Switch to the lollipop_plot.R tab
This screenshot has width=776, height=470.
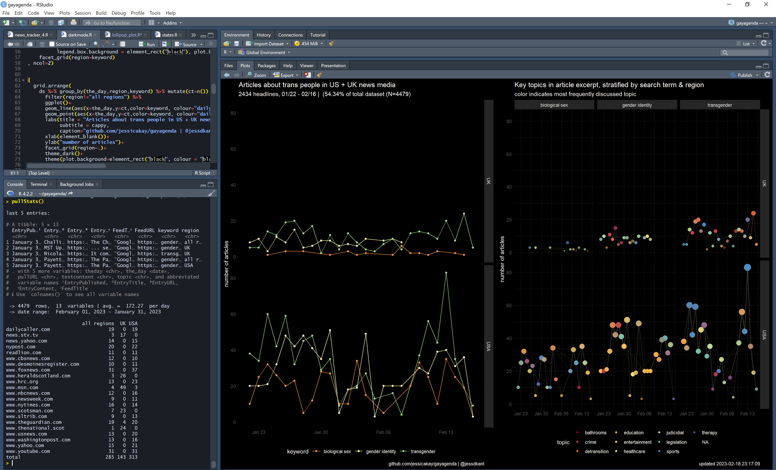127,35
